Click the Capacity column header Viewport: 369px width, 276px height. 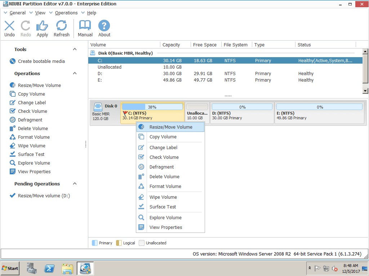175,45
